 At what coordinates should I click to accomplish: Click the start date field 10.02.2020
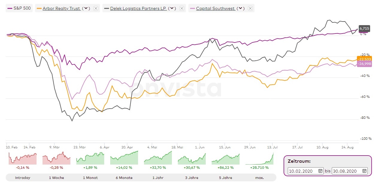[x=302, y=171]
